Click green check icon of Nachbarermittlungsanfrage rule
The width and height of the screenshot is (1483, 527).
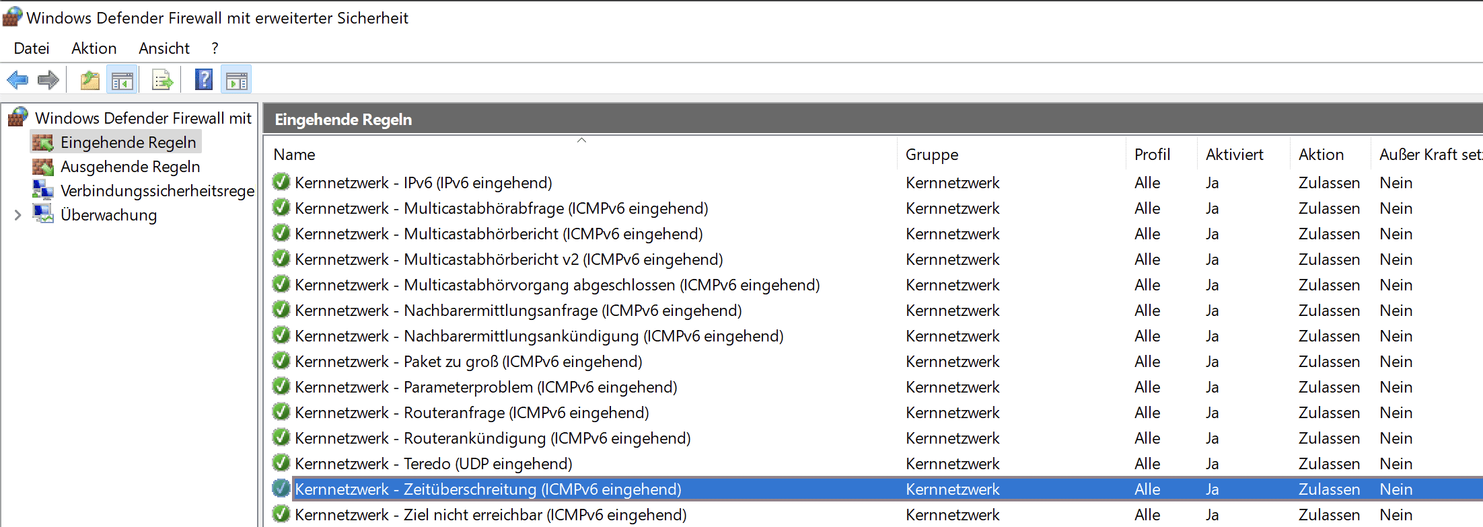click(x=281, y=310)
